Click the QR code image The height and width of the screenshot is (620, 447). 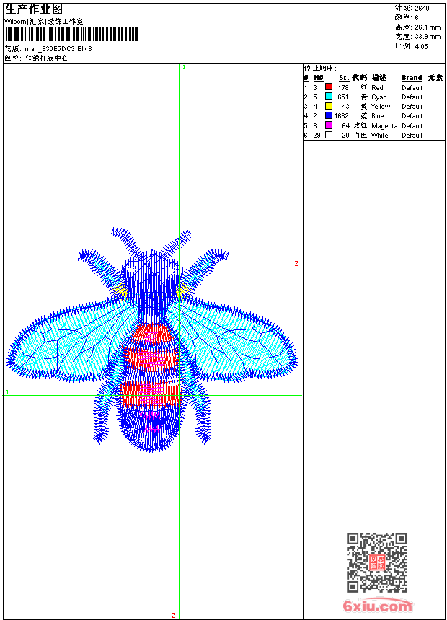click(376, 562)
